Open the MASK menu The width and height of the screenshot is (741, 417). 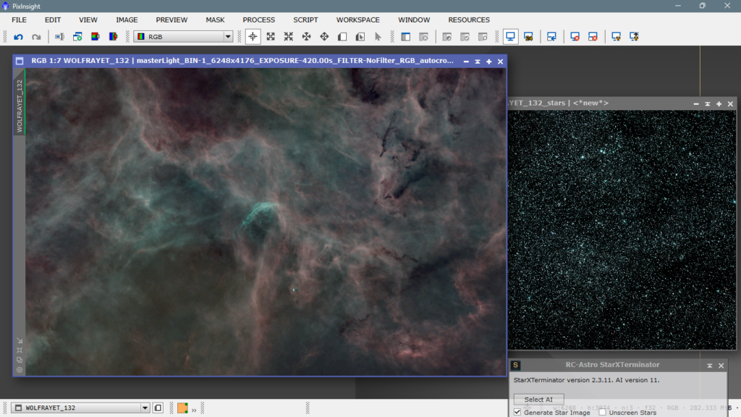click(x=215, y=20)
